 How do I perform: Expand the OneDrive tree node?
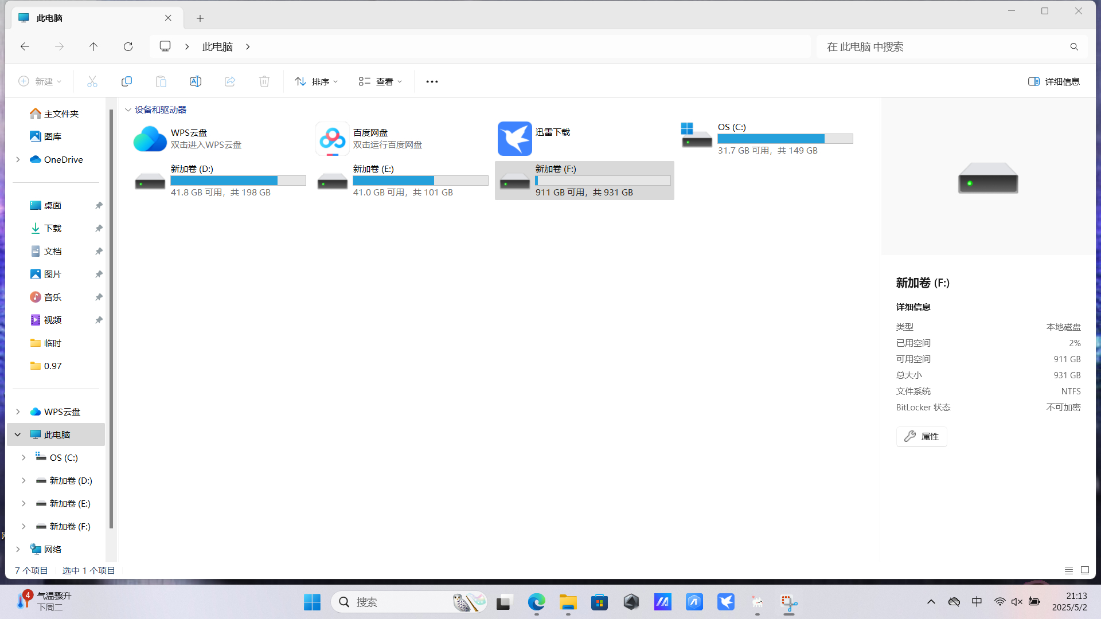(x=18, y=159)
